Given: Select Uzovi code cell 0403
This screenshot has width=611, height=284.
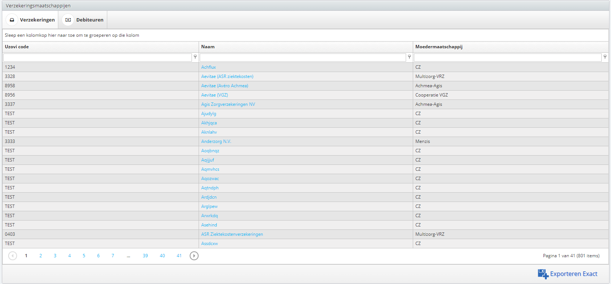Looking at the screenshot, I should (100, 234).
